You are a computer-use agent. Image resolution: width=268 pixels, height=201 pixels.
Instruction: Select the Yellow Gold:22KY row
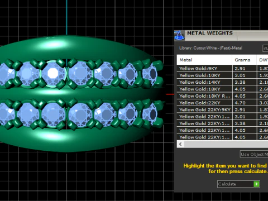(222, 103)
